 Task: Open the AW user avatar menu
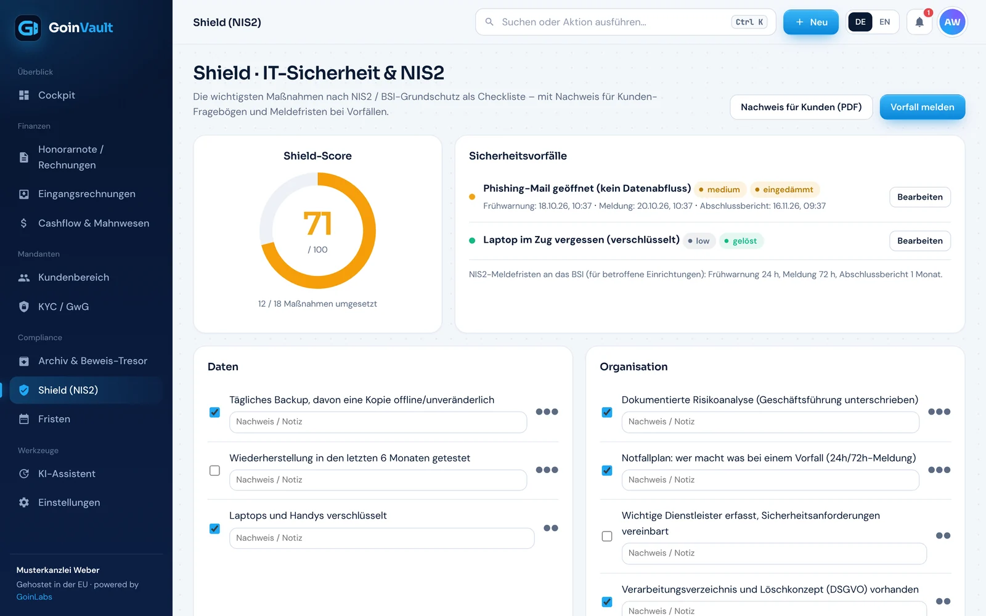pos(952,22)
